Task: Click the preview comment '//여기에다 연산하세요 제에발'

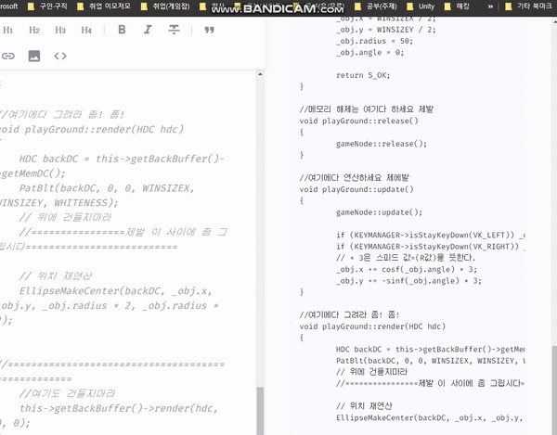Action: [355, 178]
